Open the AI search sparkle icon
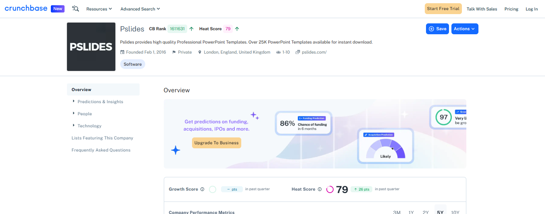The image size is (545, 214). (75, 8)
